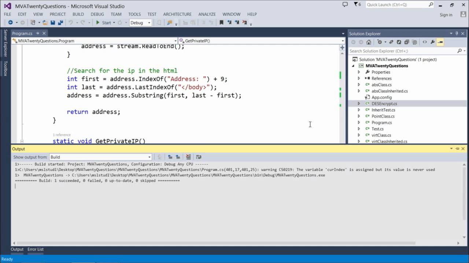Click the Save All toolbar icon
The image size is (469, 263).
(x=60, y=23)
